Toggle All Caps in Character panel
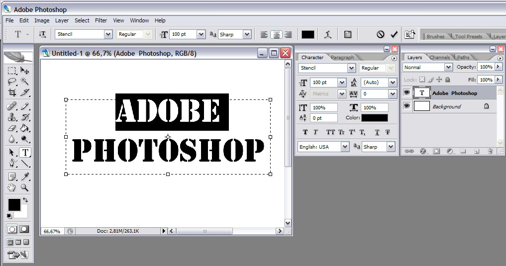This screenshot has height=266, width=506. point(330,132)
